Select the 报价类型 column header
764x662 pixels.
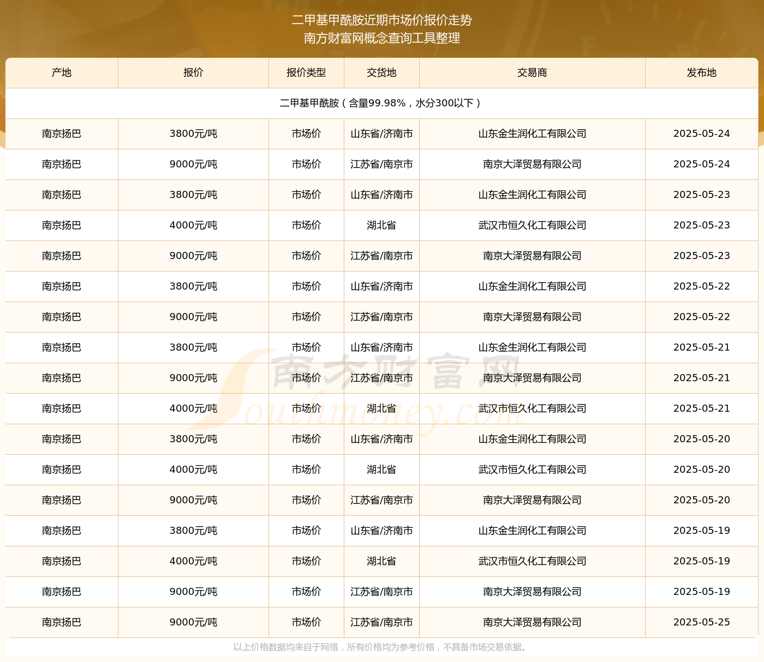click(x=306, y=73)
